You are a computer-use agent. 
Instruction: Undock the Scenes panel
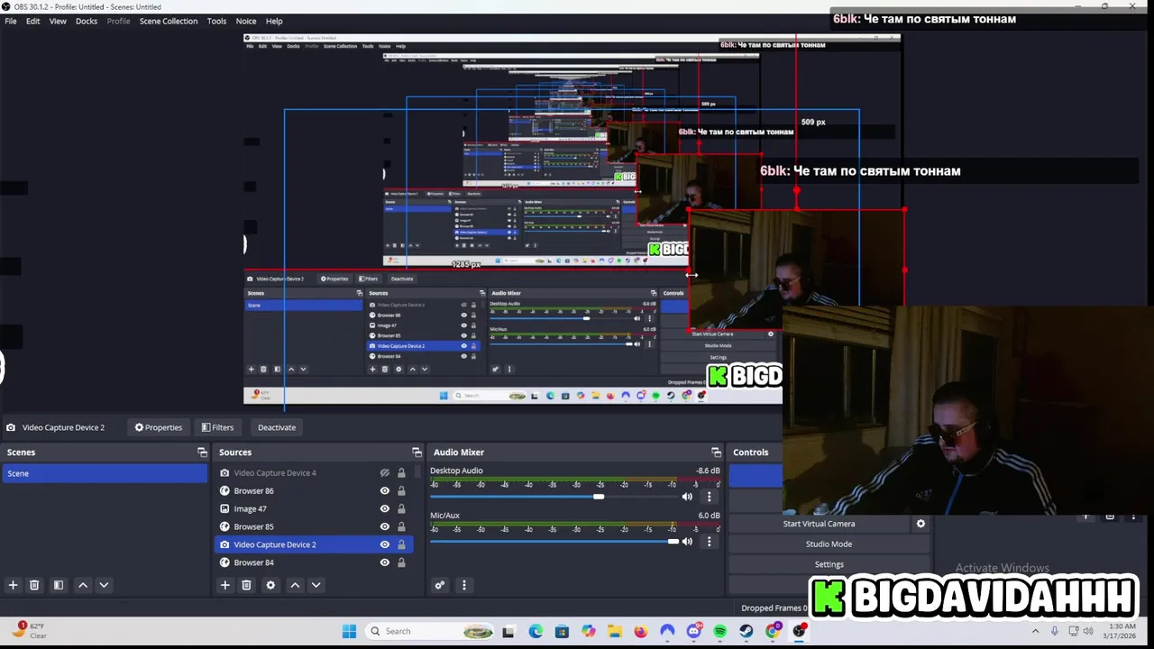[x=202, y=452]
